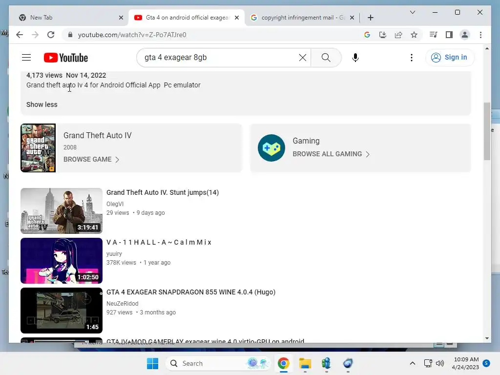Switch to copyright infringement mail tab
The image size is (500, 375).
302,18
